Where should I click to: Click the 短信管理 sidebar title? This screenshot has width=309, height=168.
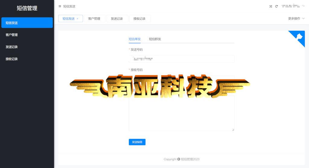pos(27,8)
